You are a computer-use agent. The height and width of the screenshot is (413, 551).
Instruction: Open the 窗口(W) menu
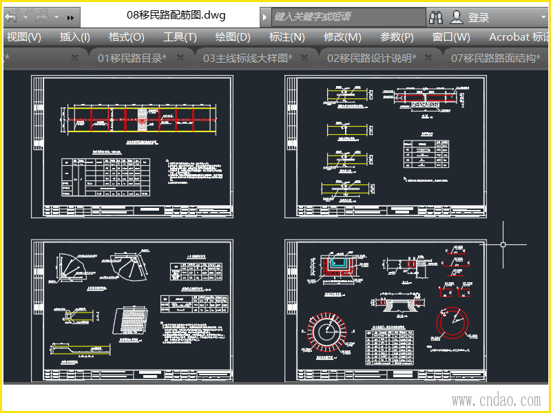[x=451, y=37]
